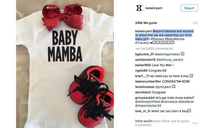This screenshot has height=128, width=199.
Task: Click the Seguir follow button
Action: pyautogui.click(x=189, y=8)
